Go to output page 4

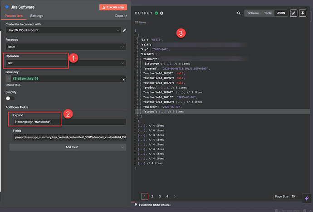[x=167, y=197]
